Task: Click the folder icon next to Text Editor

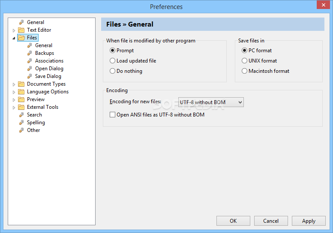Action: tap(21, 30)
